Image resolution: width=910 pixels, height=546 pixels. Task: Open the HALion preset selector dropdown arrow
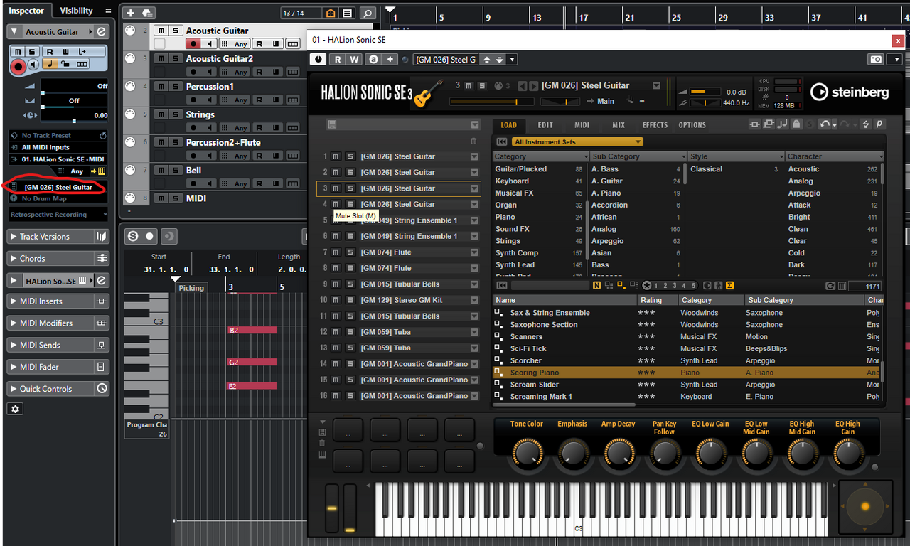(513, 60)
